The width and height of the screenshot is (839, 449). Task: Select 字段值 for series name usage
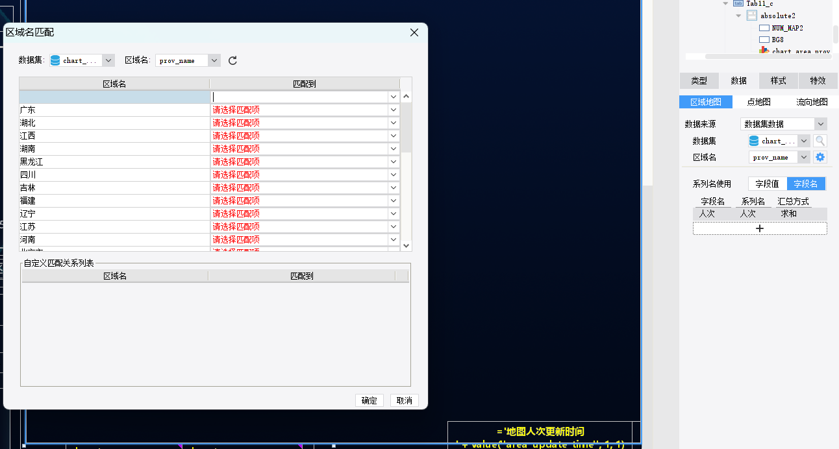point(768,184)
